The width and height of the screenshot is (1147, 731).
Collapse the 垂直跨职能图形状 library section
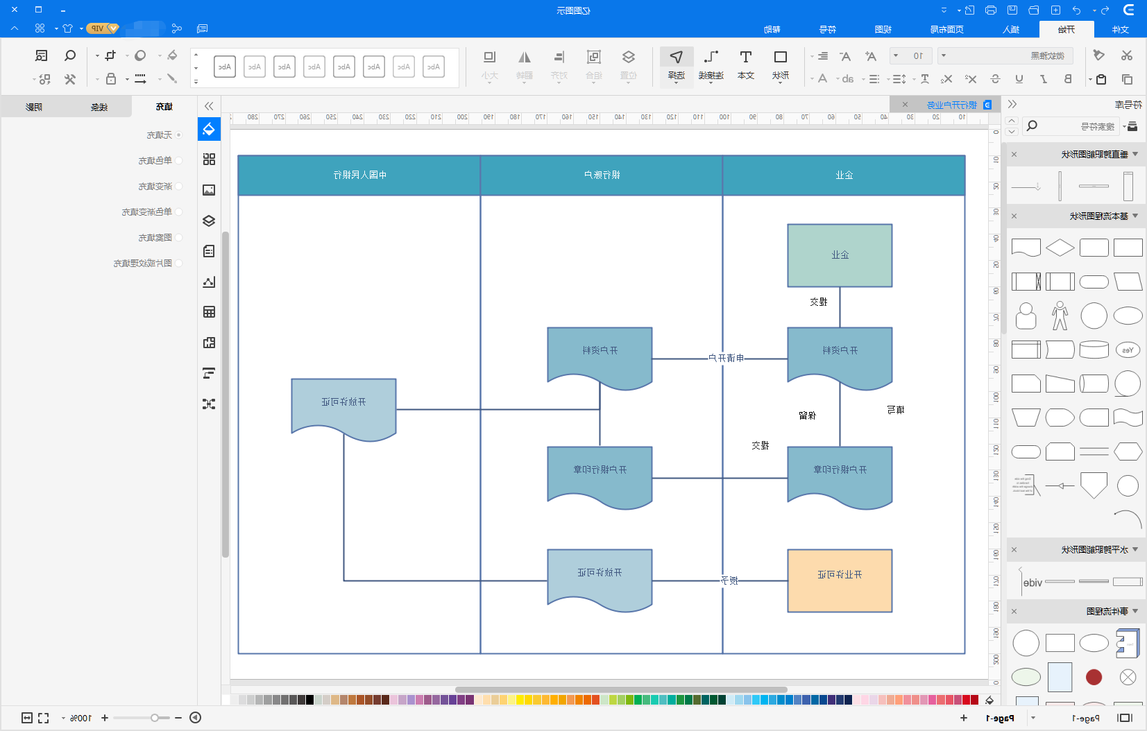(1136, 154)
